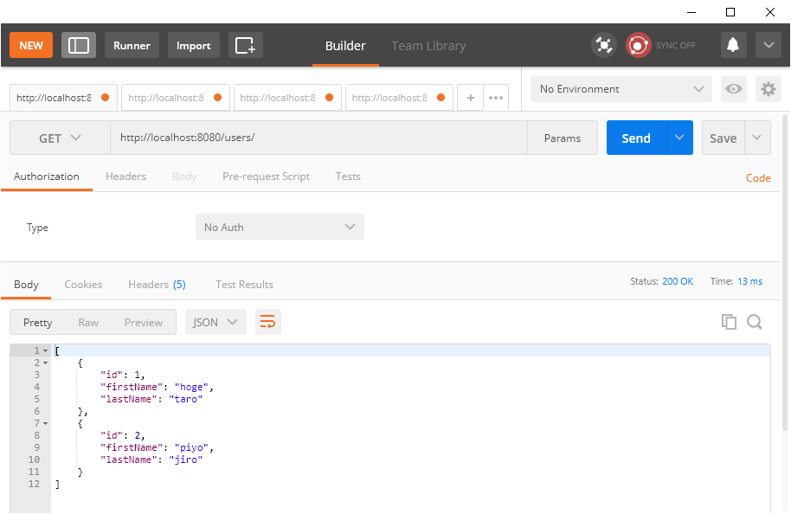Open the Params editor
Image resolution: width=791 pixels, height=514 pixels.
(x=563, y=138)
